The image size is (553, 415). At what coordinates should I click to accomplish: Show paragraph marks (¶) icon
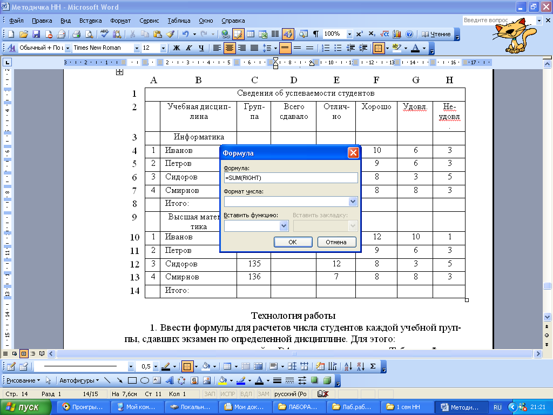click(315, 34)
